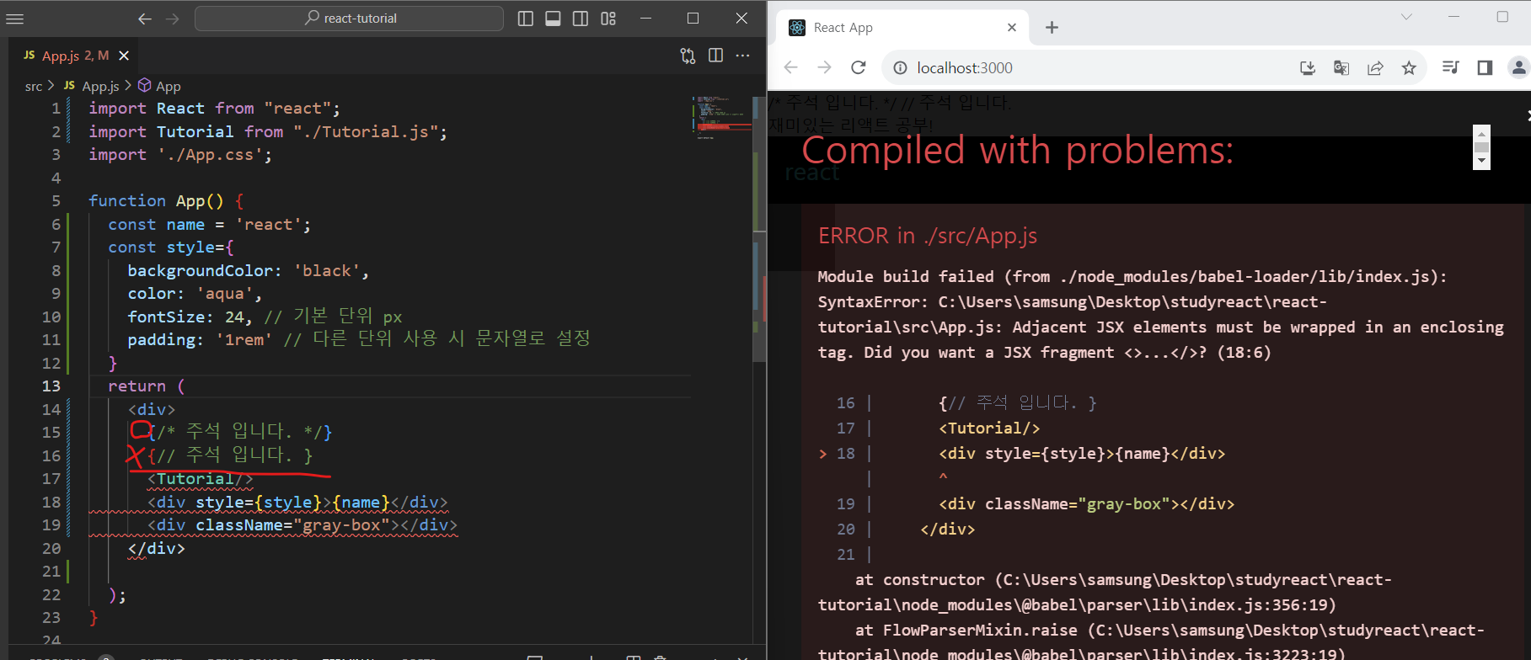Open changes compare icon for App.js
This screenshot has height=660, width=1531.
(688, 56)
